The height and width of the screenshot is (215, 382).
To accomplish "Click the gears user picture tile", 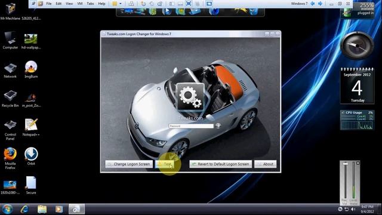I will 190,97.
